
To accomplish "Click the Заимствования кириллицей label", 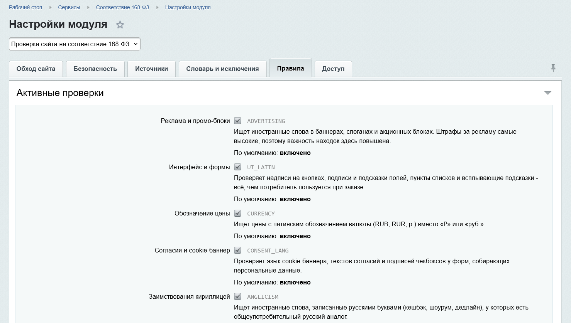I will (189, 296).
